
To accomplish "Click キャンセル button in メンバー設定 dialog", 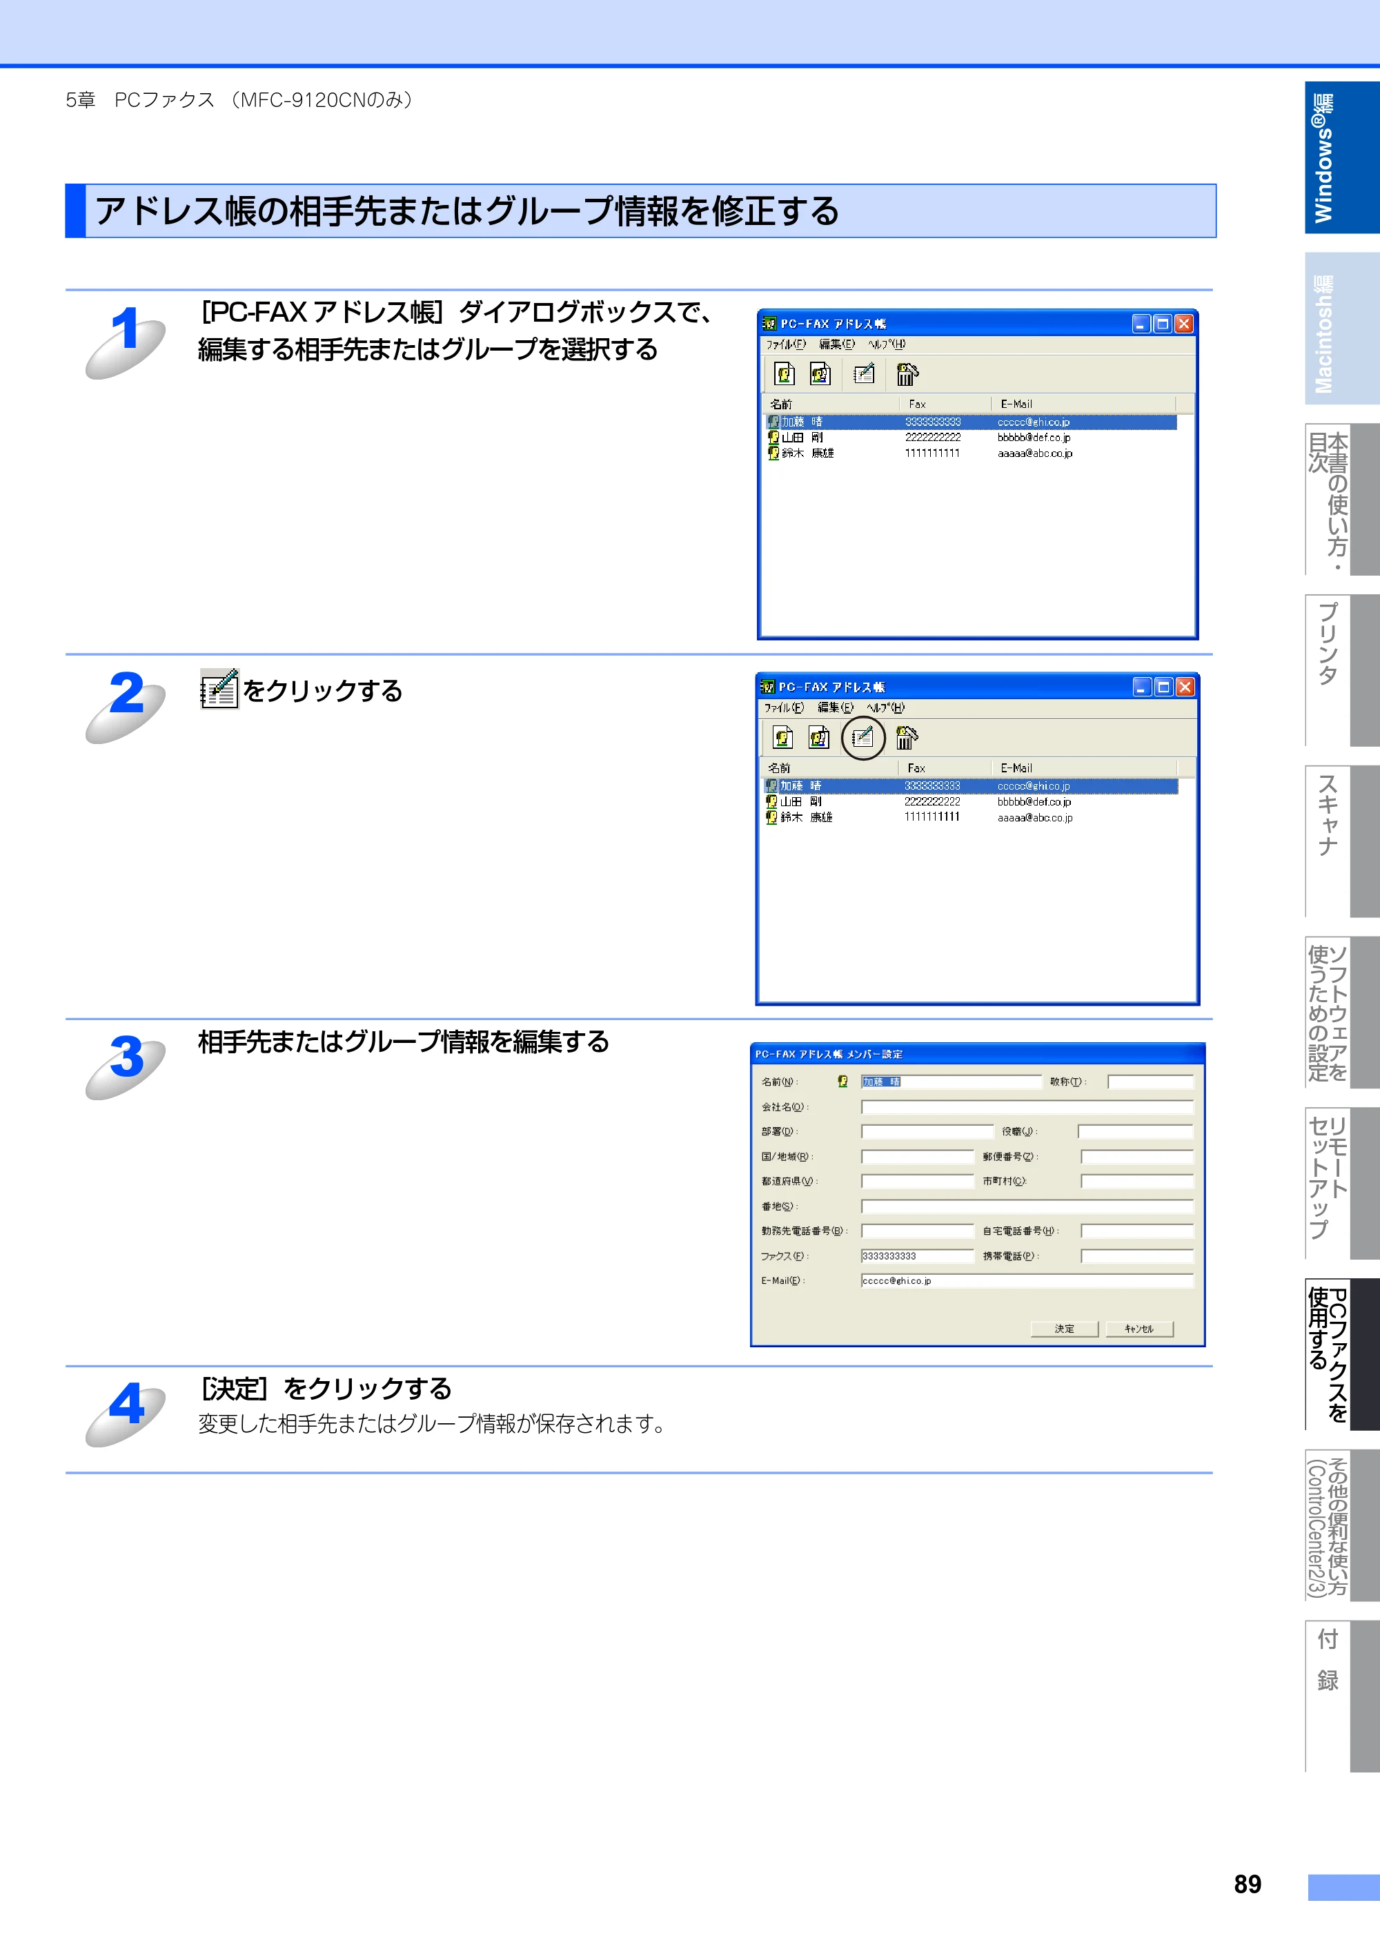I will pos(1139,1329).
